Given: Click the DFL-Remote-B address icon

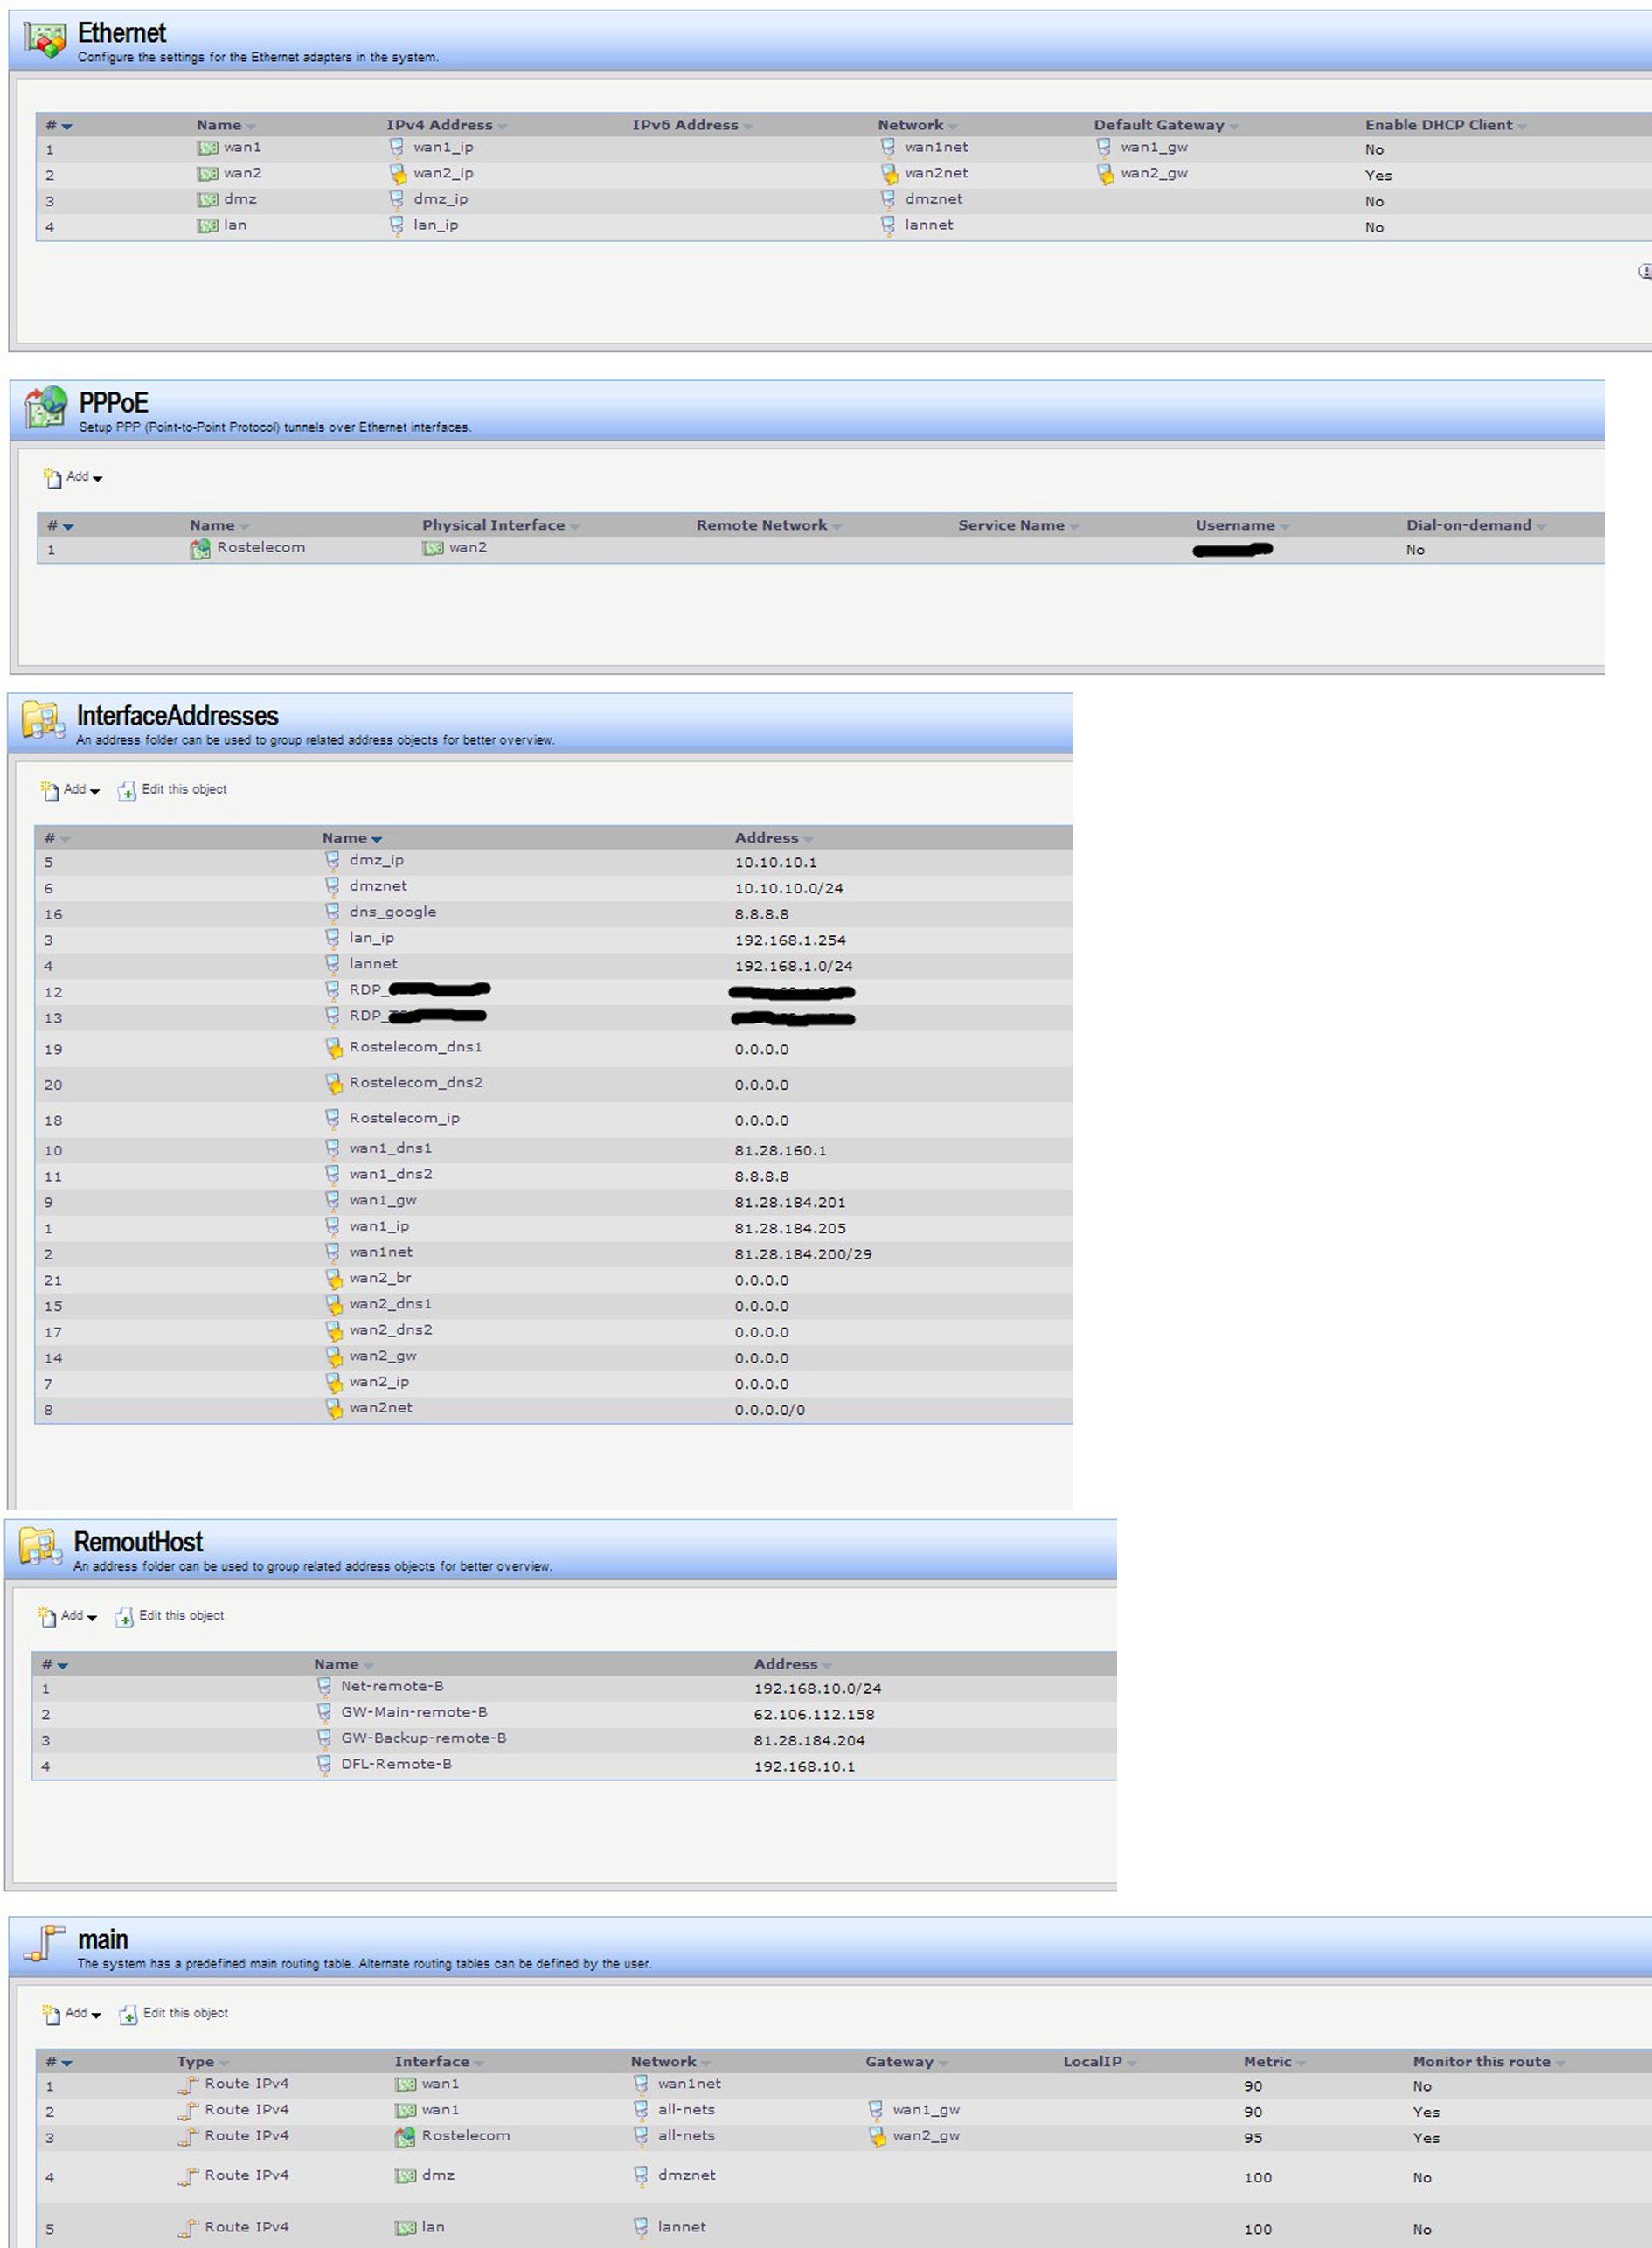Looking at the screenshot, I should [x=324, y=1765].
